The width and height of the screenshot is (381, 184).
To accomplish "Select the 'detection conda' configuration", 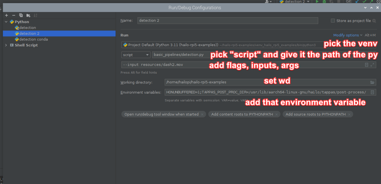I will tap(33, 39).
